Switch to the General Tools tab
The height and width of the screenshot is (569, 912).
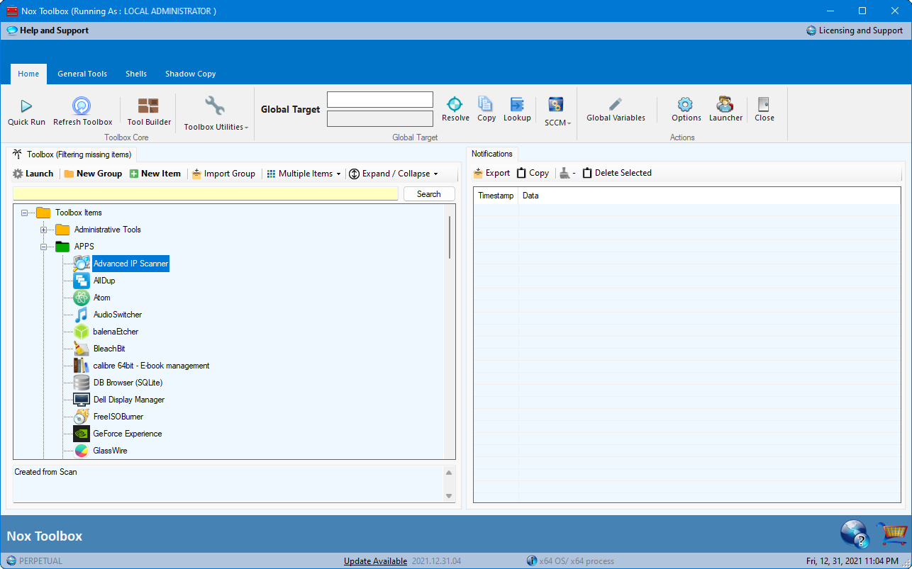[x=82, y=74]
